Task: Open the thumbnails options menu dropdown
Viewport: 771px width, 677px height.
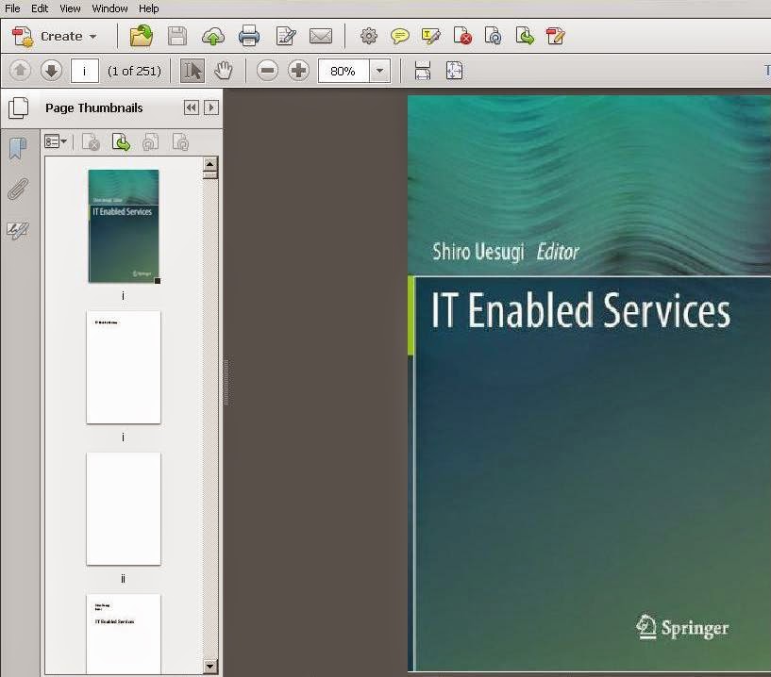Action: pos(56,142)
